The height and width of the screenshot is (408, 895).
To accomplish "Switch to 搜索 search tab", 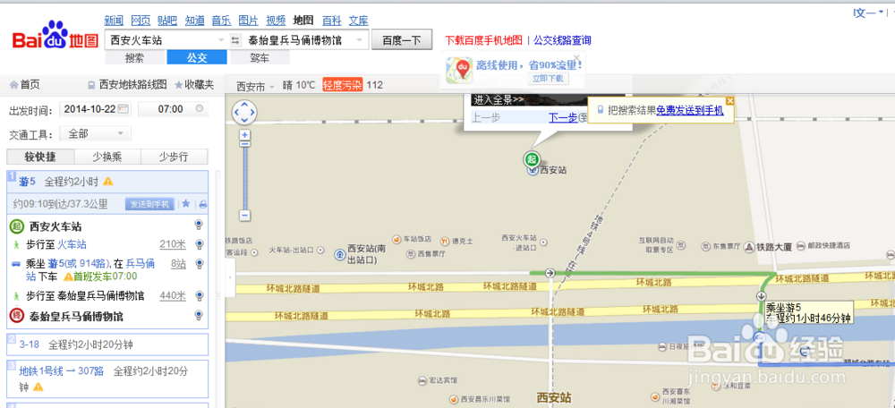I will tap(135, 57).
